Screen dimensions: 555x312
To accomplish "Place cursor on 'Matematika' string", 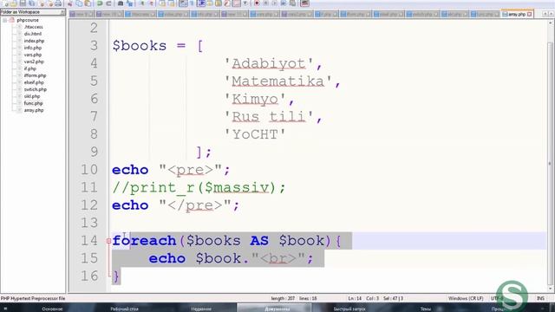I will click(x=277, y=81).
